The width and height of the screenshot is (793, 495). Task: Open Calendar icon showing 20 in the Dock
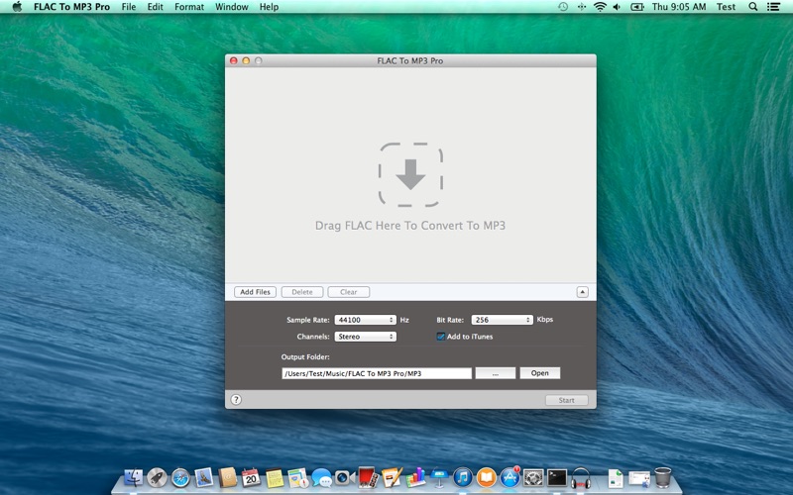(251, 477)
